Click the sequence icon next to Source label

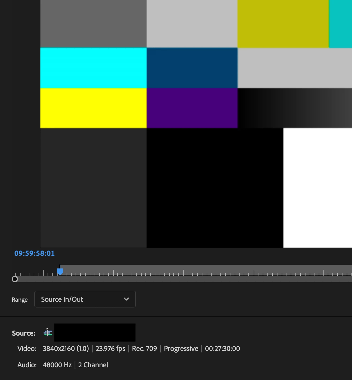pos(48,332)
